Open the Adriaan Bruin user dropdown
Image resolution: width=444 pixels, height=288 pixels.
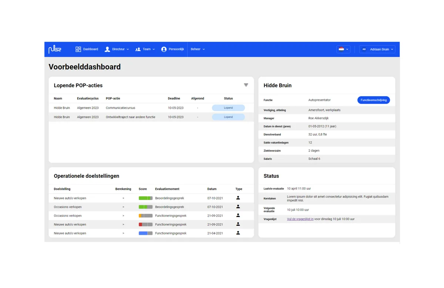coord(377,49)
